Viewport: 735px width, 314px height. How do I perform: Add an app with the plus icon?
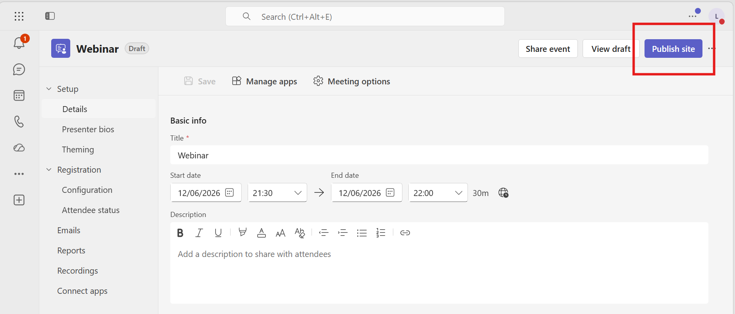click(19, 200)
